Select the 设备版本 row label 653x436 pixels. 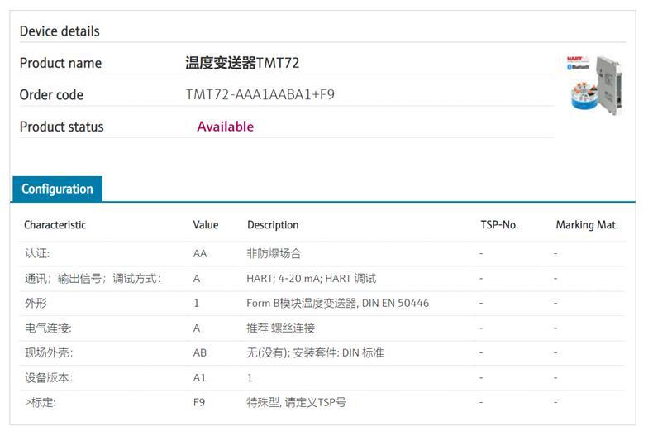pyautogui.click(x=49, y=378)
